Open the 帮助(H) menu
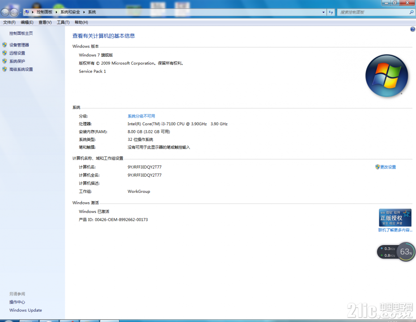Screen dimensions: 416x322 click(81, 22)
